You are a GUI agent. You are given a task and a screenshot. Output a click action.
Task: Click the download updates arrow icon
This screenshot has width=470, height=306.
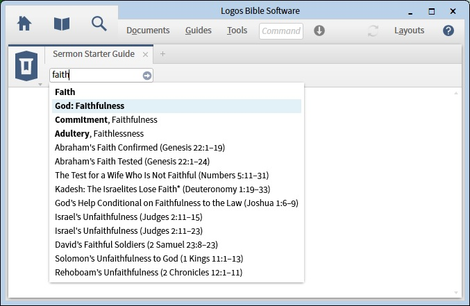[x=319, y=31]
